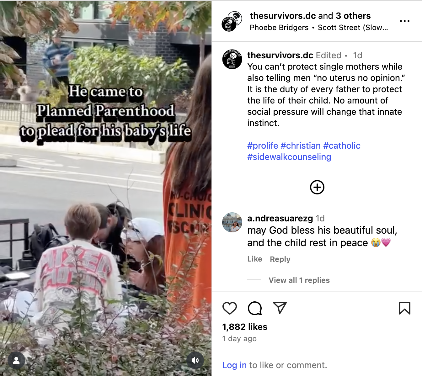Show the '3 others' collaborators list
This screenshot has height=376, width=422.
(353, 16)
